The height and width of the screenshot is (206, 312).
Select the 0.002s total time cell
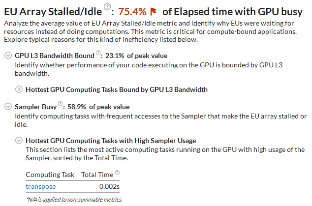click(x=109, y=186)
